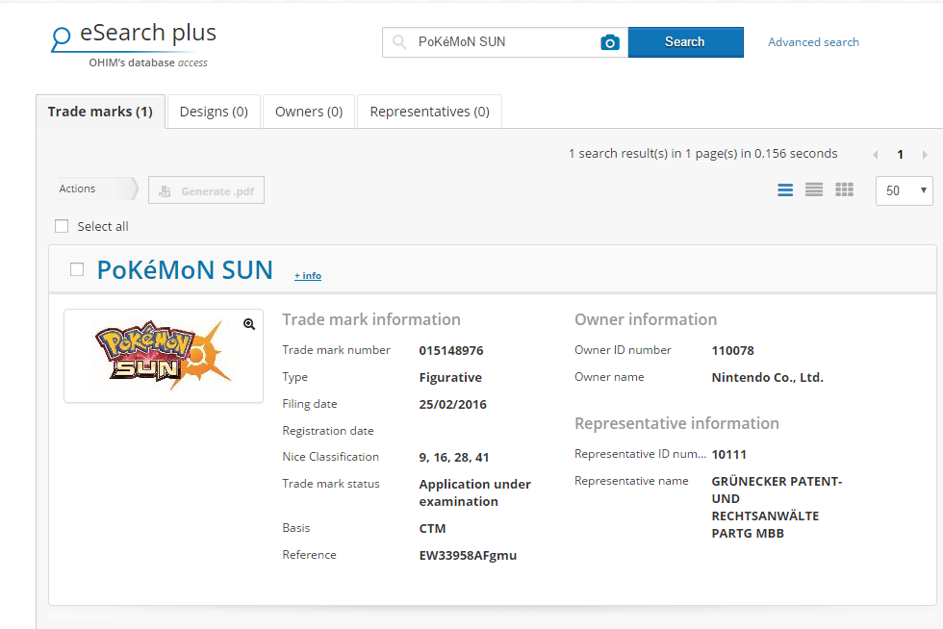This screenshot has height=629, width=943.
Task: Switch to grid view icon
Action: 844,189
